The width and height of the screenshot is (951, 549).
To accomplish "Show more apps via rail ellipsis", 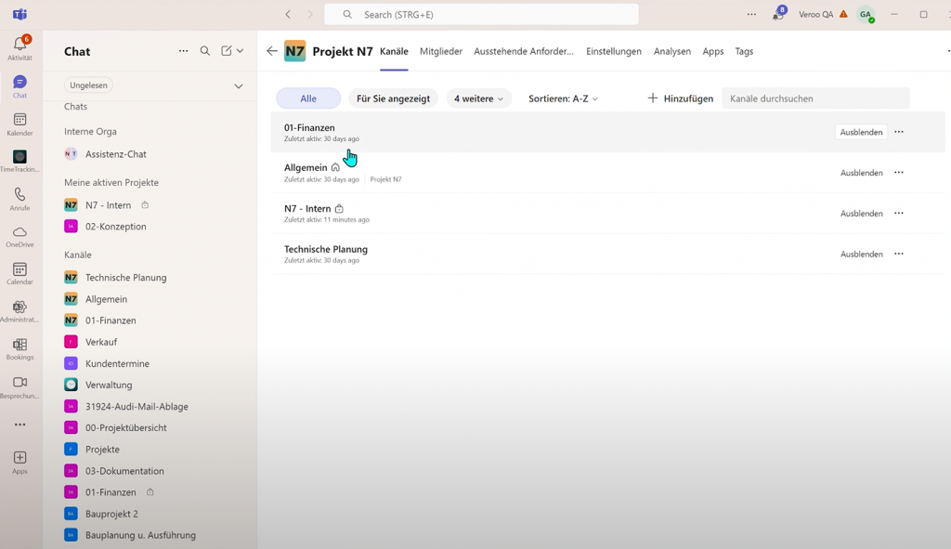I will [20, 425].
